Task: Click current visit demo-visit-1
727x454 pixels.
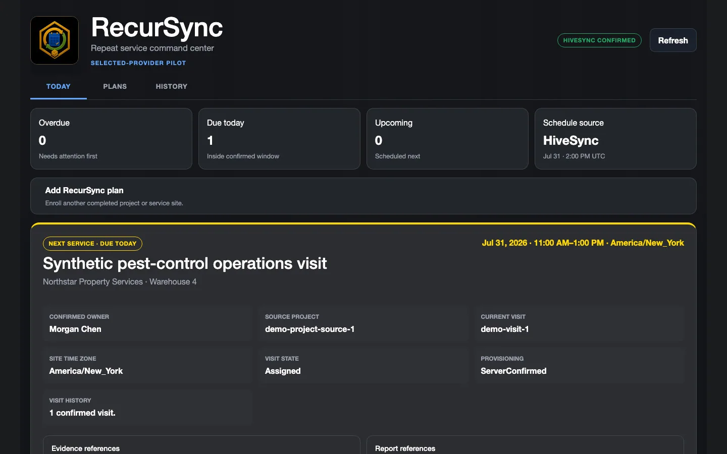Action: click(505, 329)
